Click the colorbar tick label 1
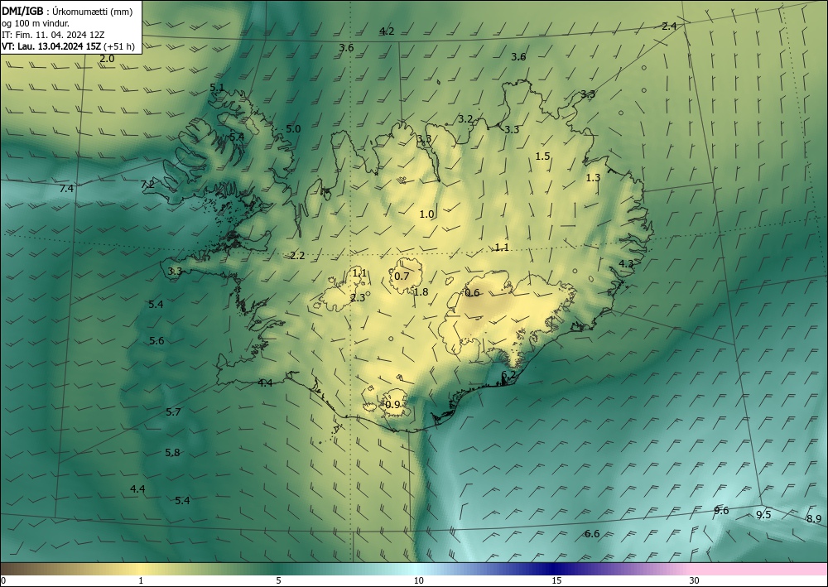Viewport: 828px width, 587px height. tap(141, 581)
